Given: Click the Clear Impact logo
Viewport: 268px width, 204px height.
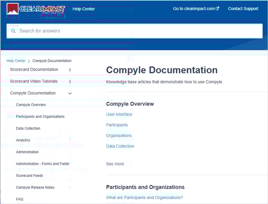Looking at the screenshot, I should click(36, 9).
